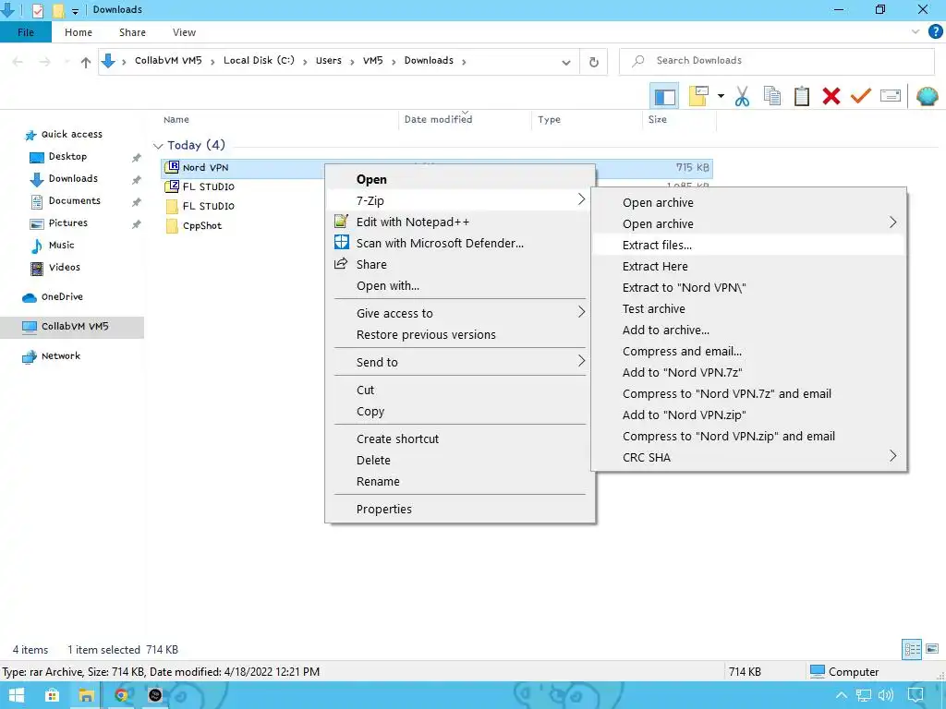
Task: Switch to the View ribbon tab
Action: click(x=184, y=32)
